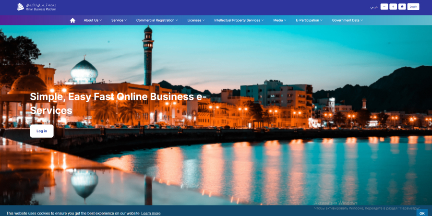Accept cookies with the OK button

[x=422, y=213]
